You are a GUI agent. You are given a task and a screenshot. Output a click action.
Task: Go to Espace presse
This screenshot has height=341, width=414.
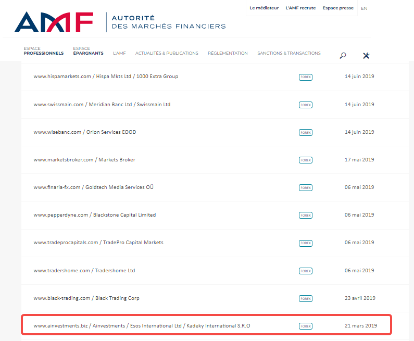(x=337, y=8)
